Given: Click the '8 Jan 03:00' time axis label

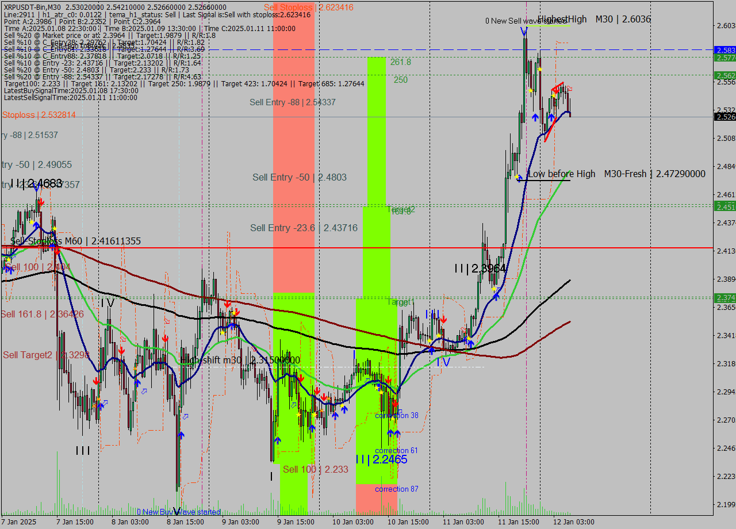Looking at the screenshot, I should coord(130,522).
